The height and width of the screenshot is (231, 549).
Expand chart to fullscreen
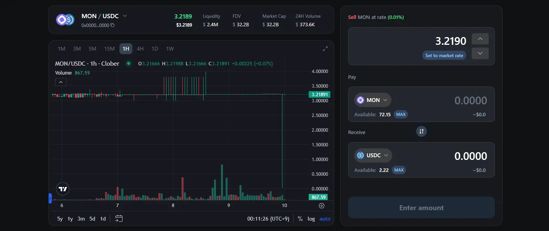pos(325,49)
